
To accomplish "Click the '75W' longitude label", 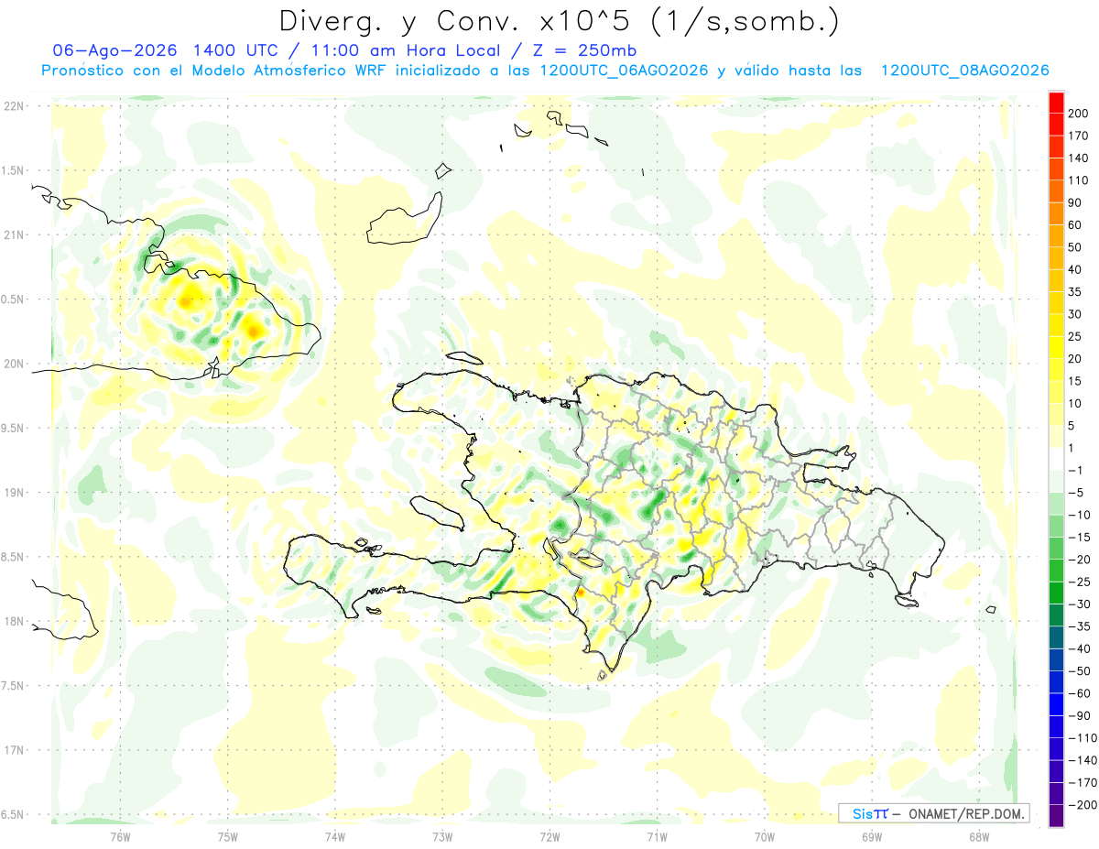I will coord(228,836).
